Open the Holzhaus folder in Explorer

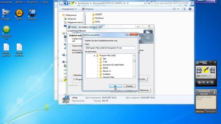click(98, 18)
